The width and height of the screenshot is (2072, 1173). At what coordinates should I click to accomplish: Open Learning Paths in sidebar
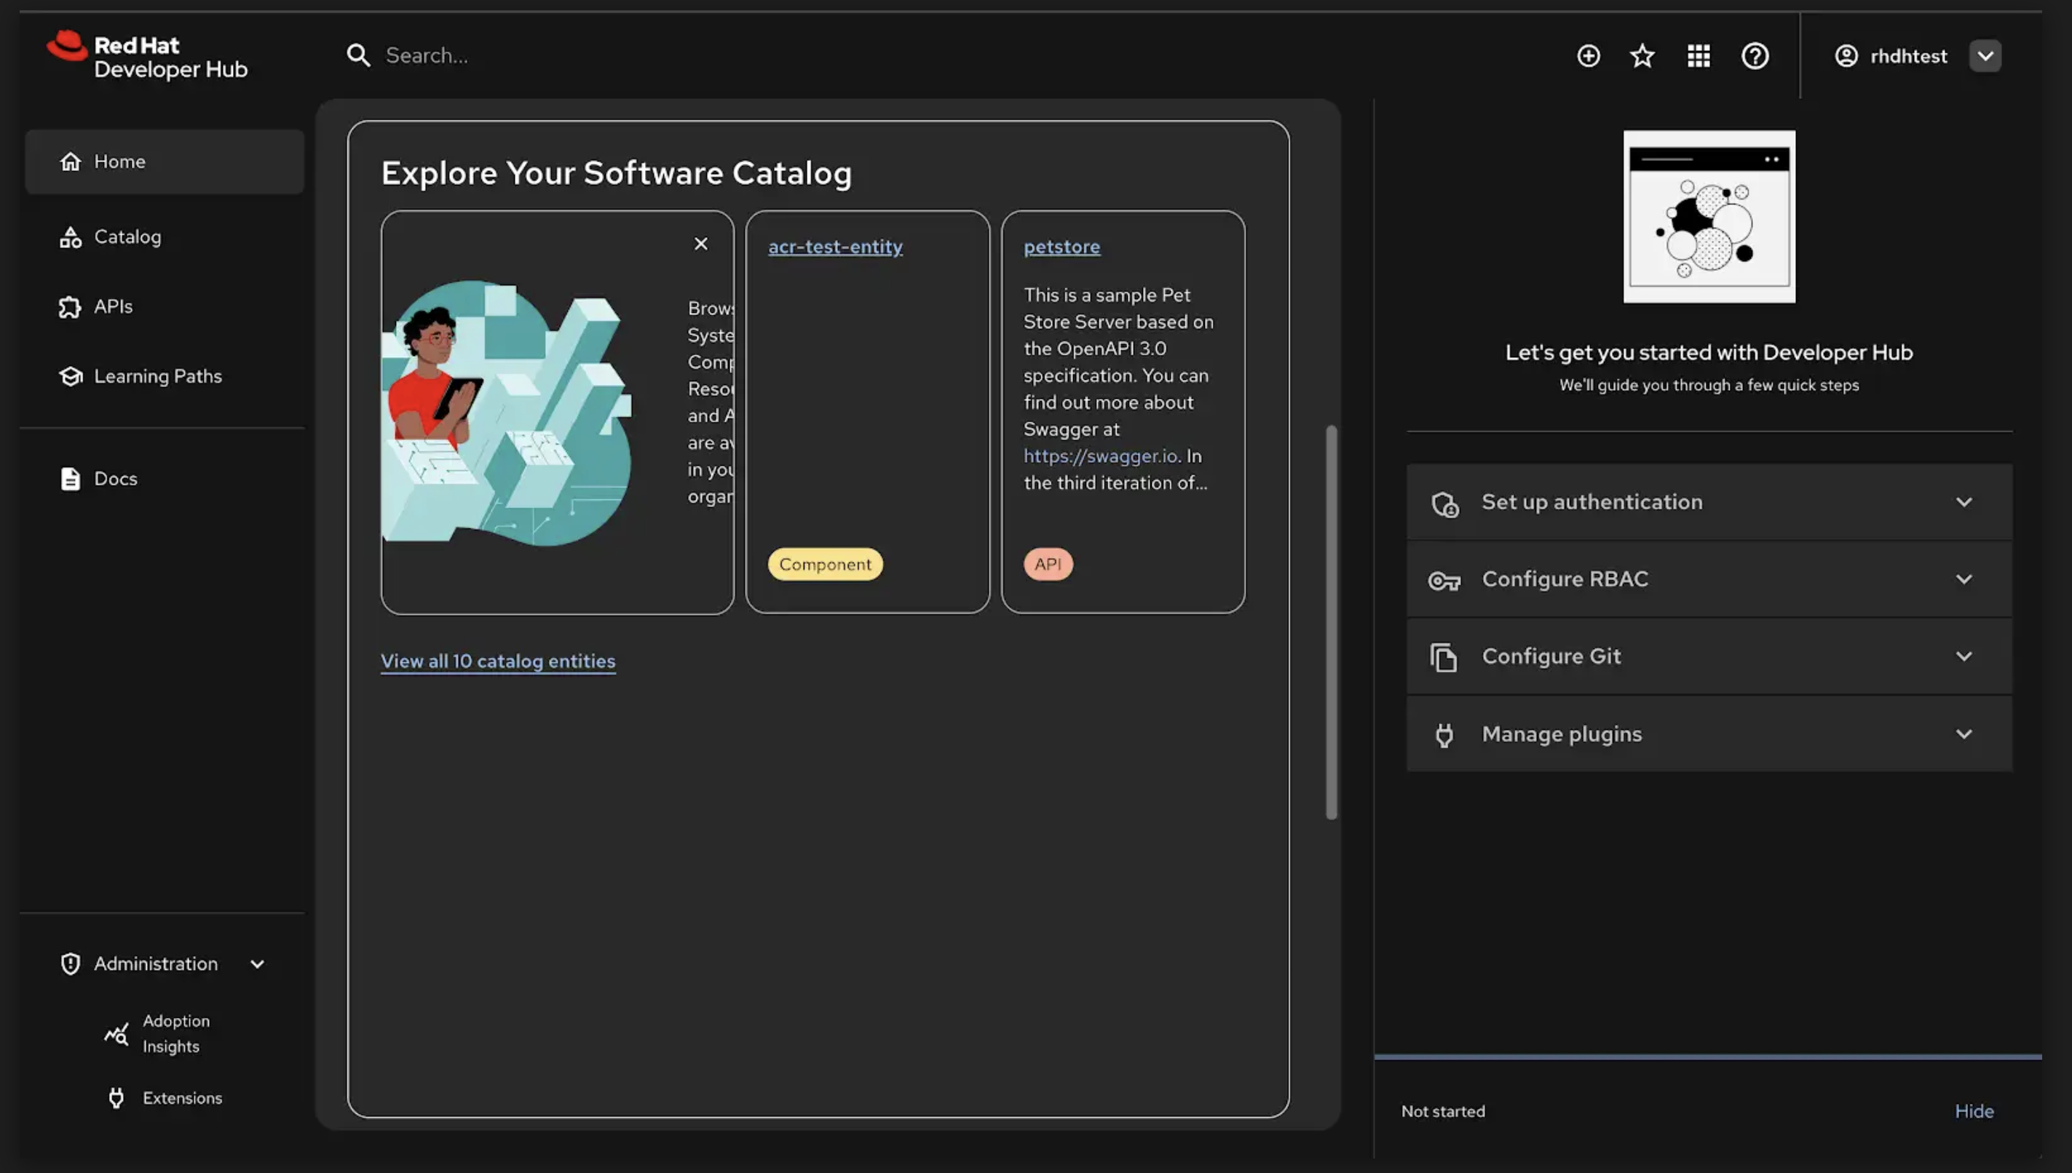157,376
